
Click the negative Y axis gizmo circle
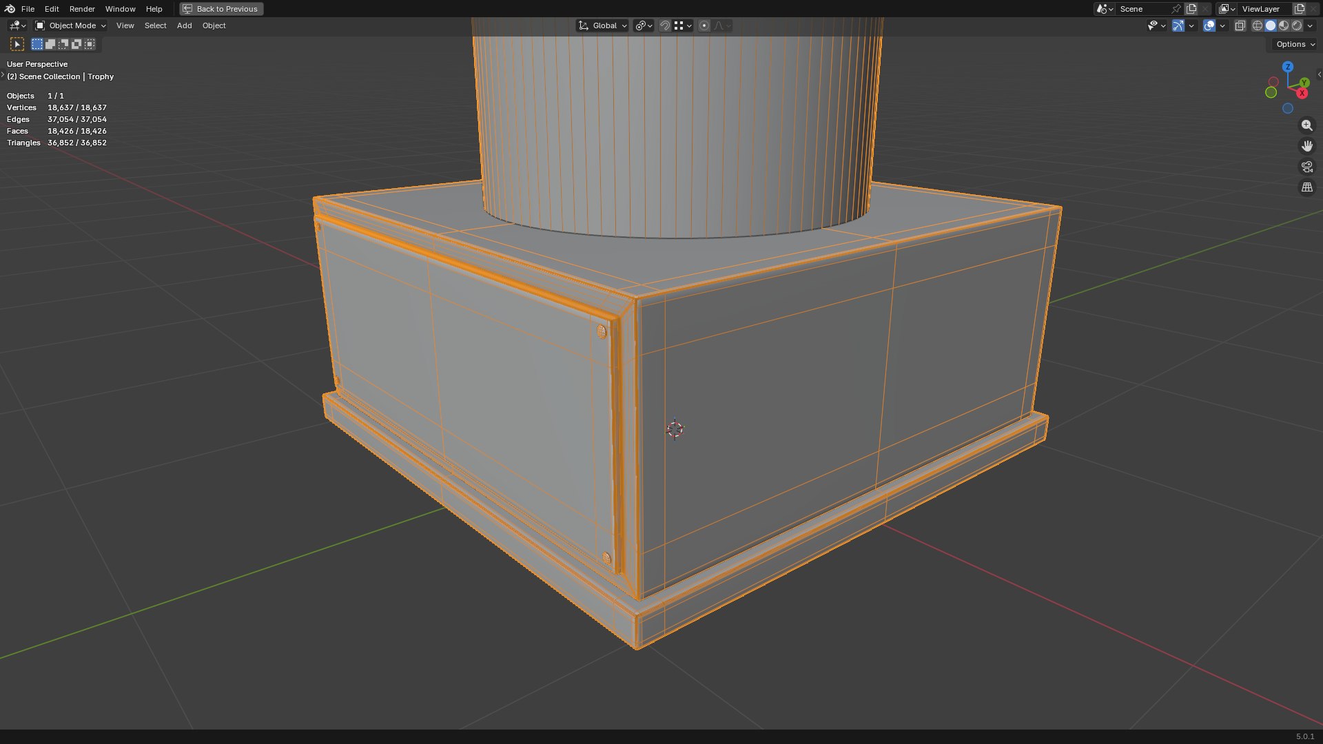point(1271,93)
